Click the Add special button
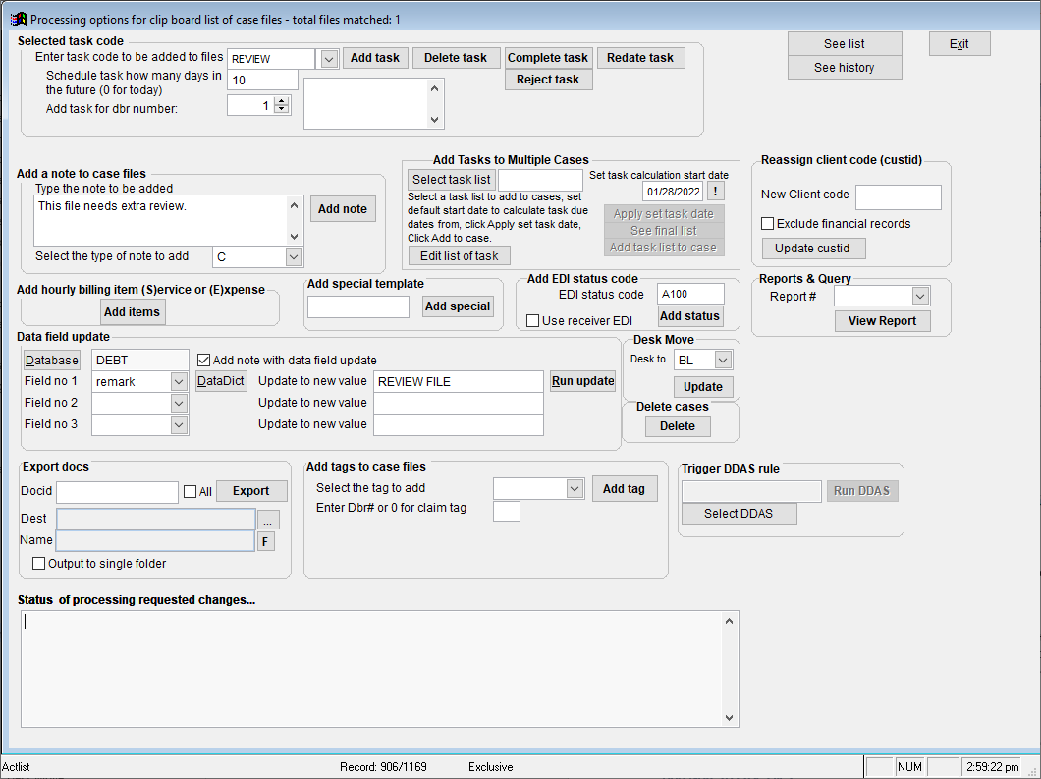The height and width of the screenshot is (779, 1041). coord(458,306)
